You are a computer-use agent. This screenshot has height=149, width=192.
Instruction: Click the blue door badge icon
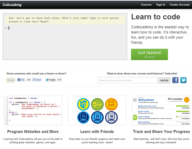coord(83,104)
